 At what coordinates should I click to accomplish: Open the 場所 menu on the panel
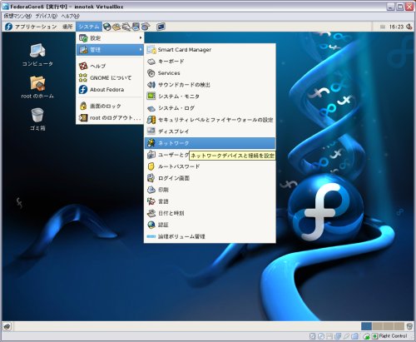(67, 27)
